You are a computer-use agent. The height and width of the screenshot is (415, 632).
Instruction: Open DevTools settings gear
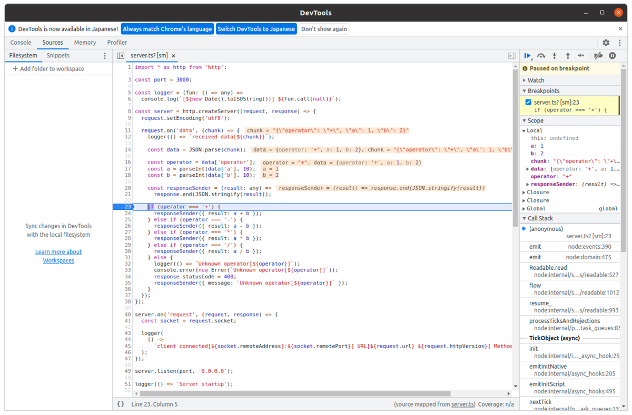(x=606, y=43)
